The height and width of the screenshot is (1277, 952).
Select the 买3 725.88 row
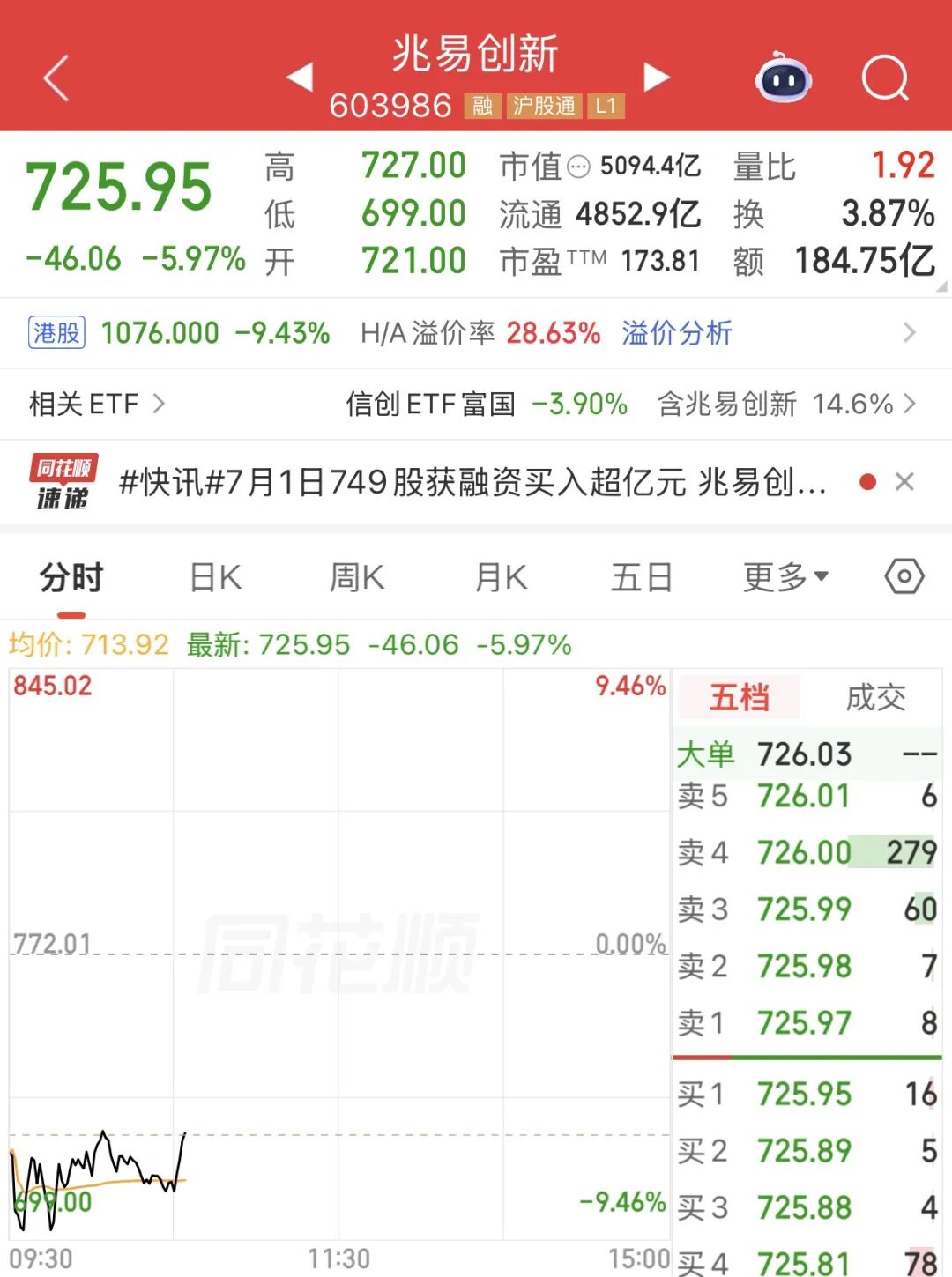pos(807,1206)
